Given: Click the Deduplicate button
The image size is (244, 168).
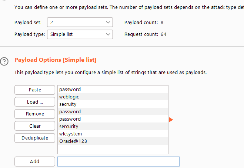Looking at the screenshot, I should pyautogui.click(x=35, y=138).
